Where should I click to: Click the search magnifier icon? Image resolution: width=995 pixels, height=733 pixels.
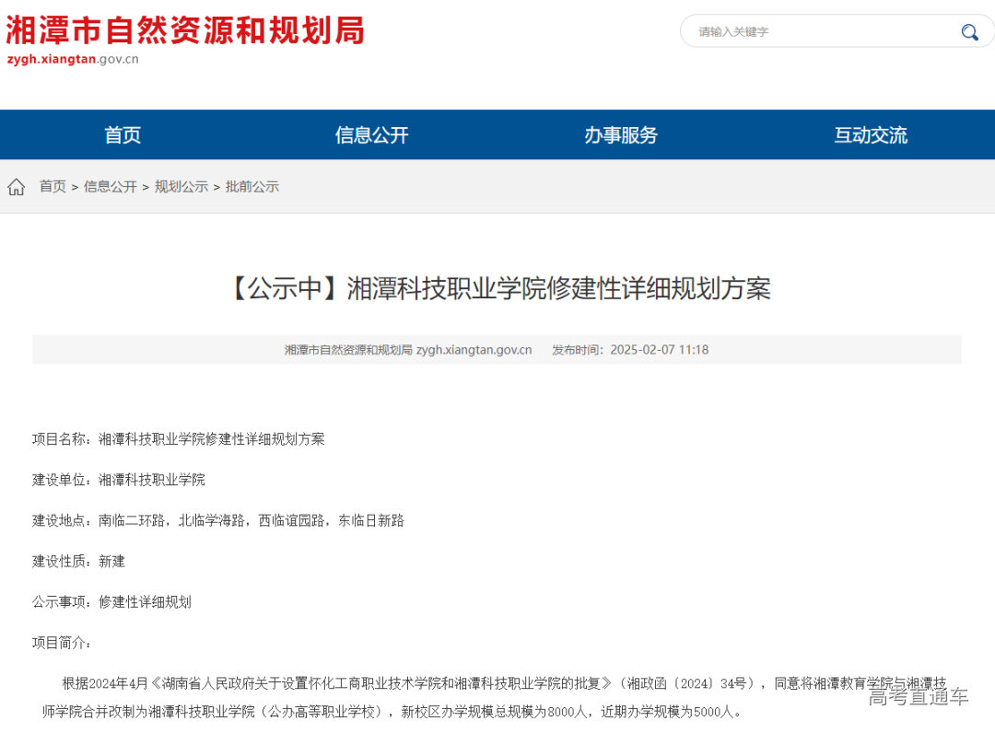pyautogui.click(x=968, y=30)
